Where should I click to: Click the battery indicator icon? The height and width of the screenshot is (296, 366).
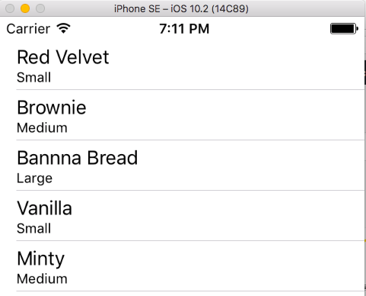pyautogui.click(x=344, y=28)
